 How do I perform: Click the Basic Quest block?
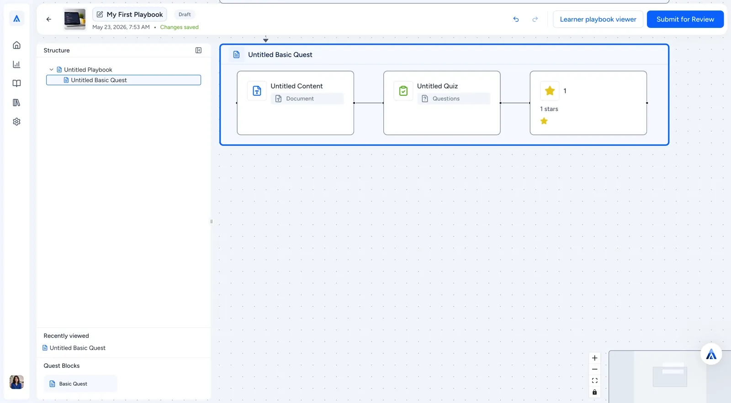coord(80,384)
